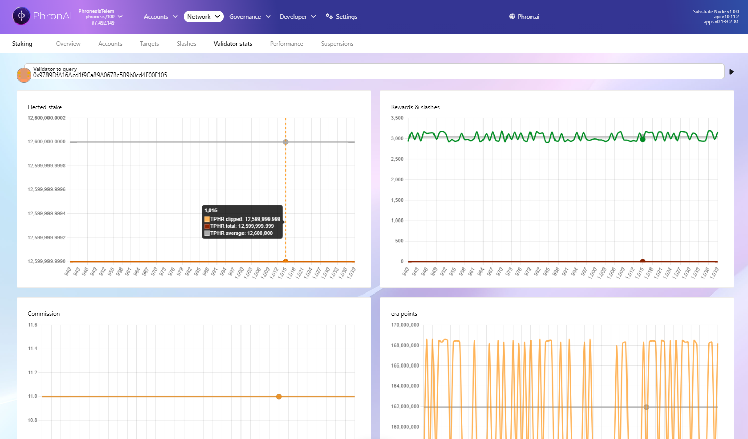748x439 pixels.
Task: Click the PhronAI logo icon
Action: tap(21, 16)
